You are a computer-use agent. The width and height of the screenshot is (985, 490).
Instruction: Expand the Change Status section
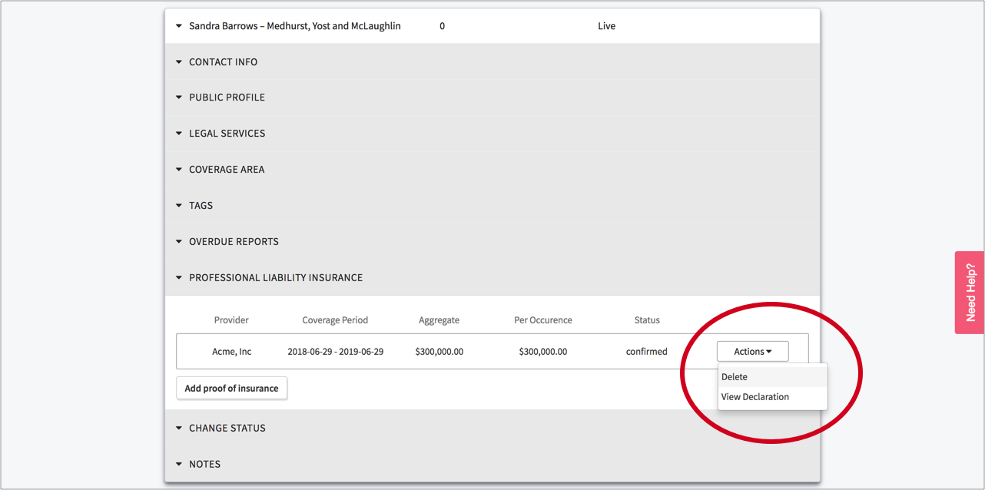[227, 429]
